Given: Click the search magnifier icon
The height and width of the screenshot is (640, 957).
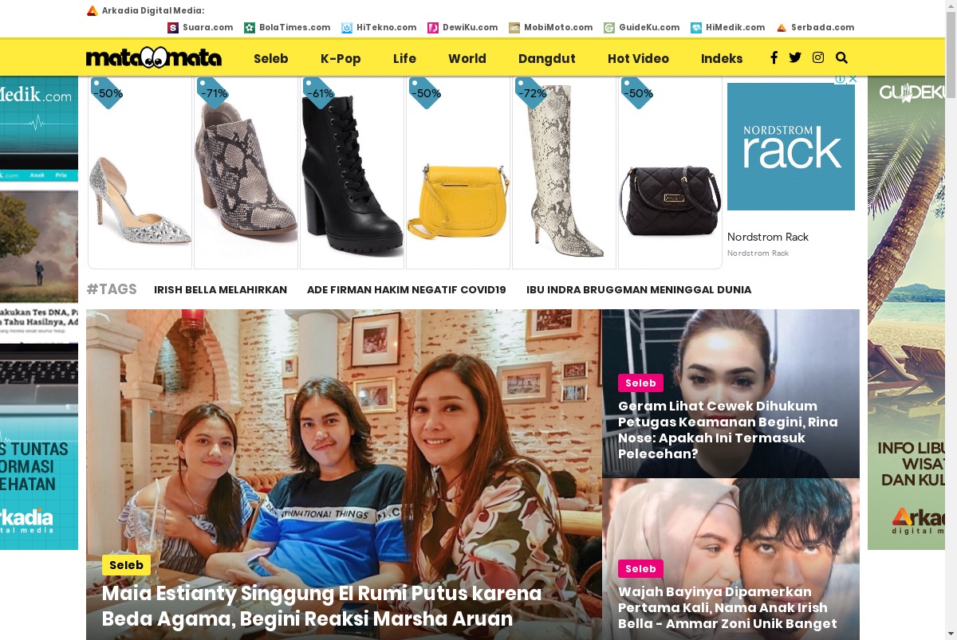Looking at the screenshot, I should 841,57.
